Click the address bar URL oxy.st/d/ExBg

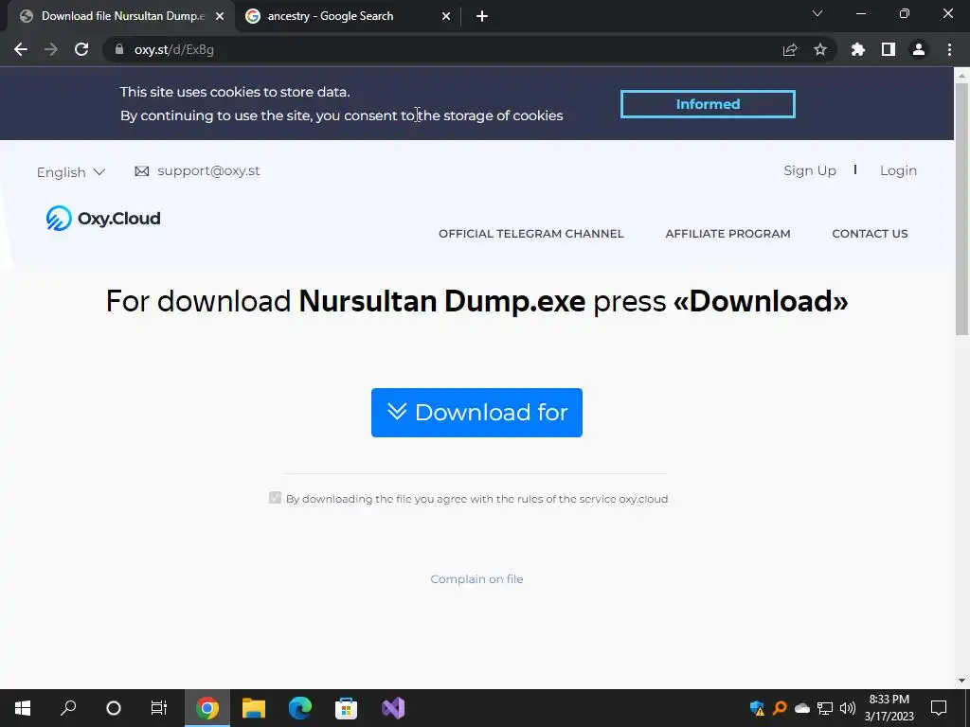coord(174,49)
